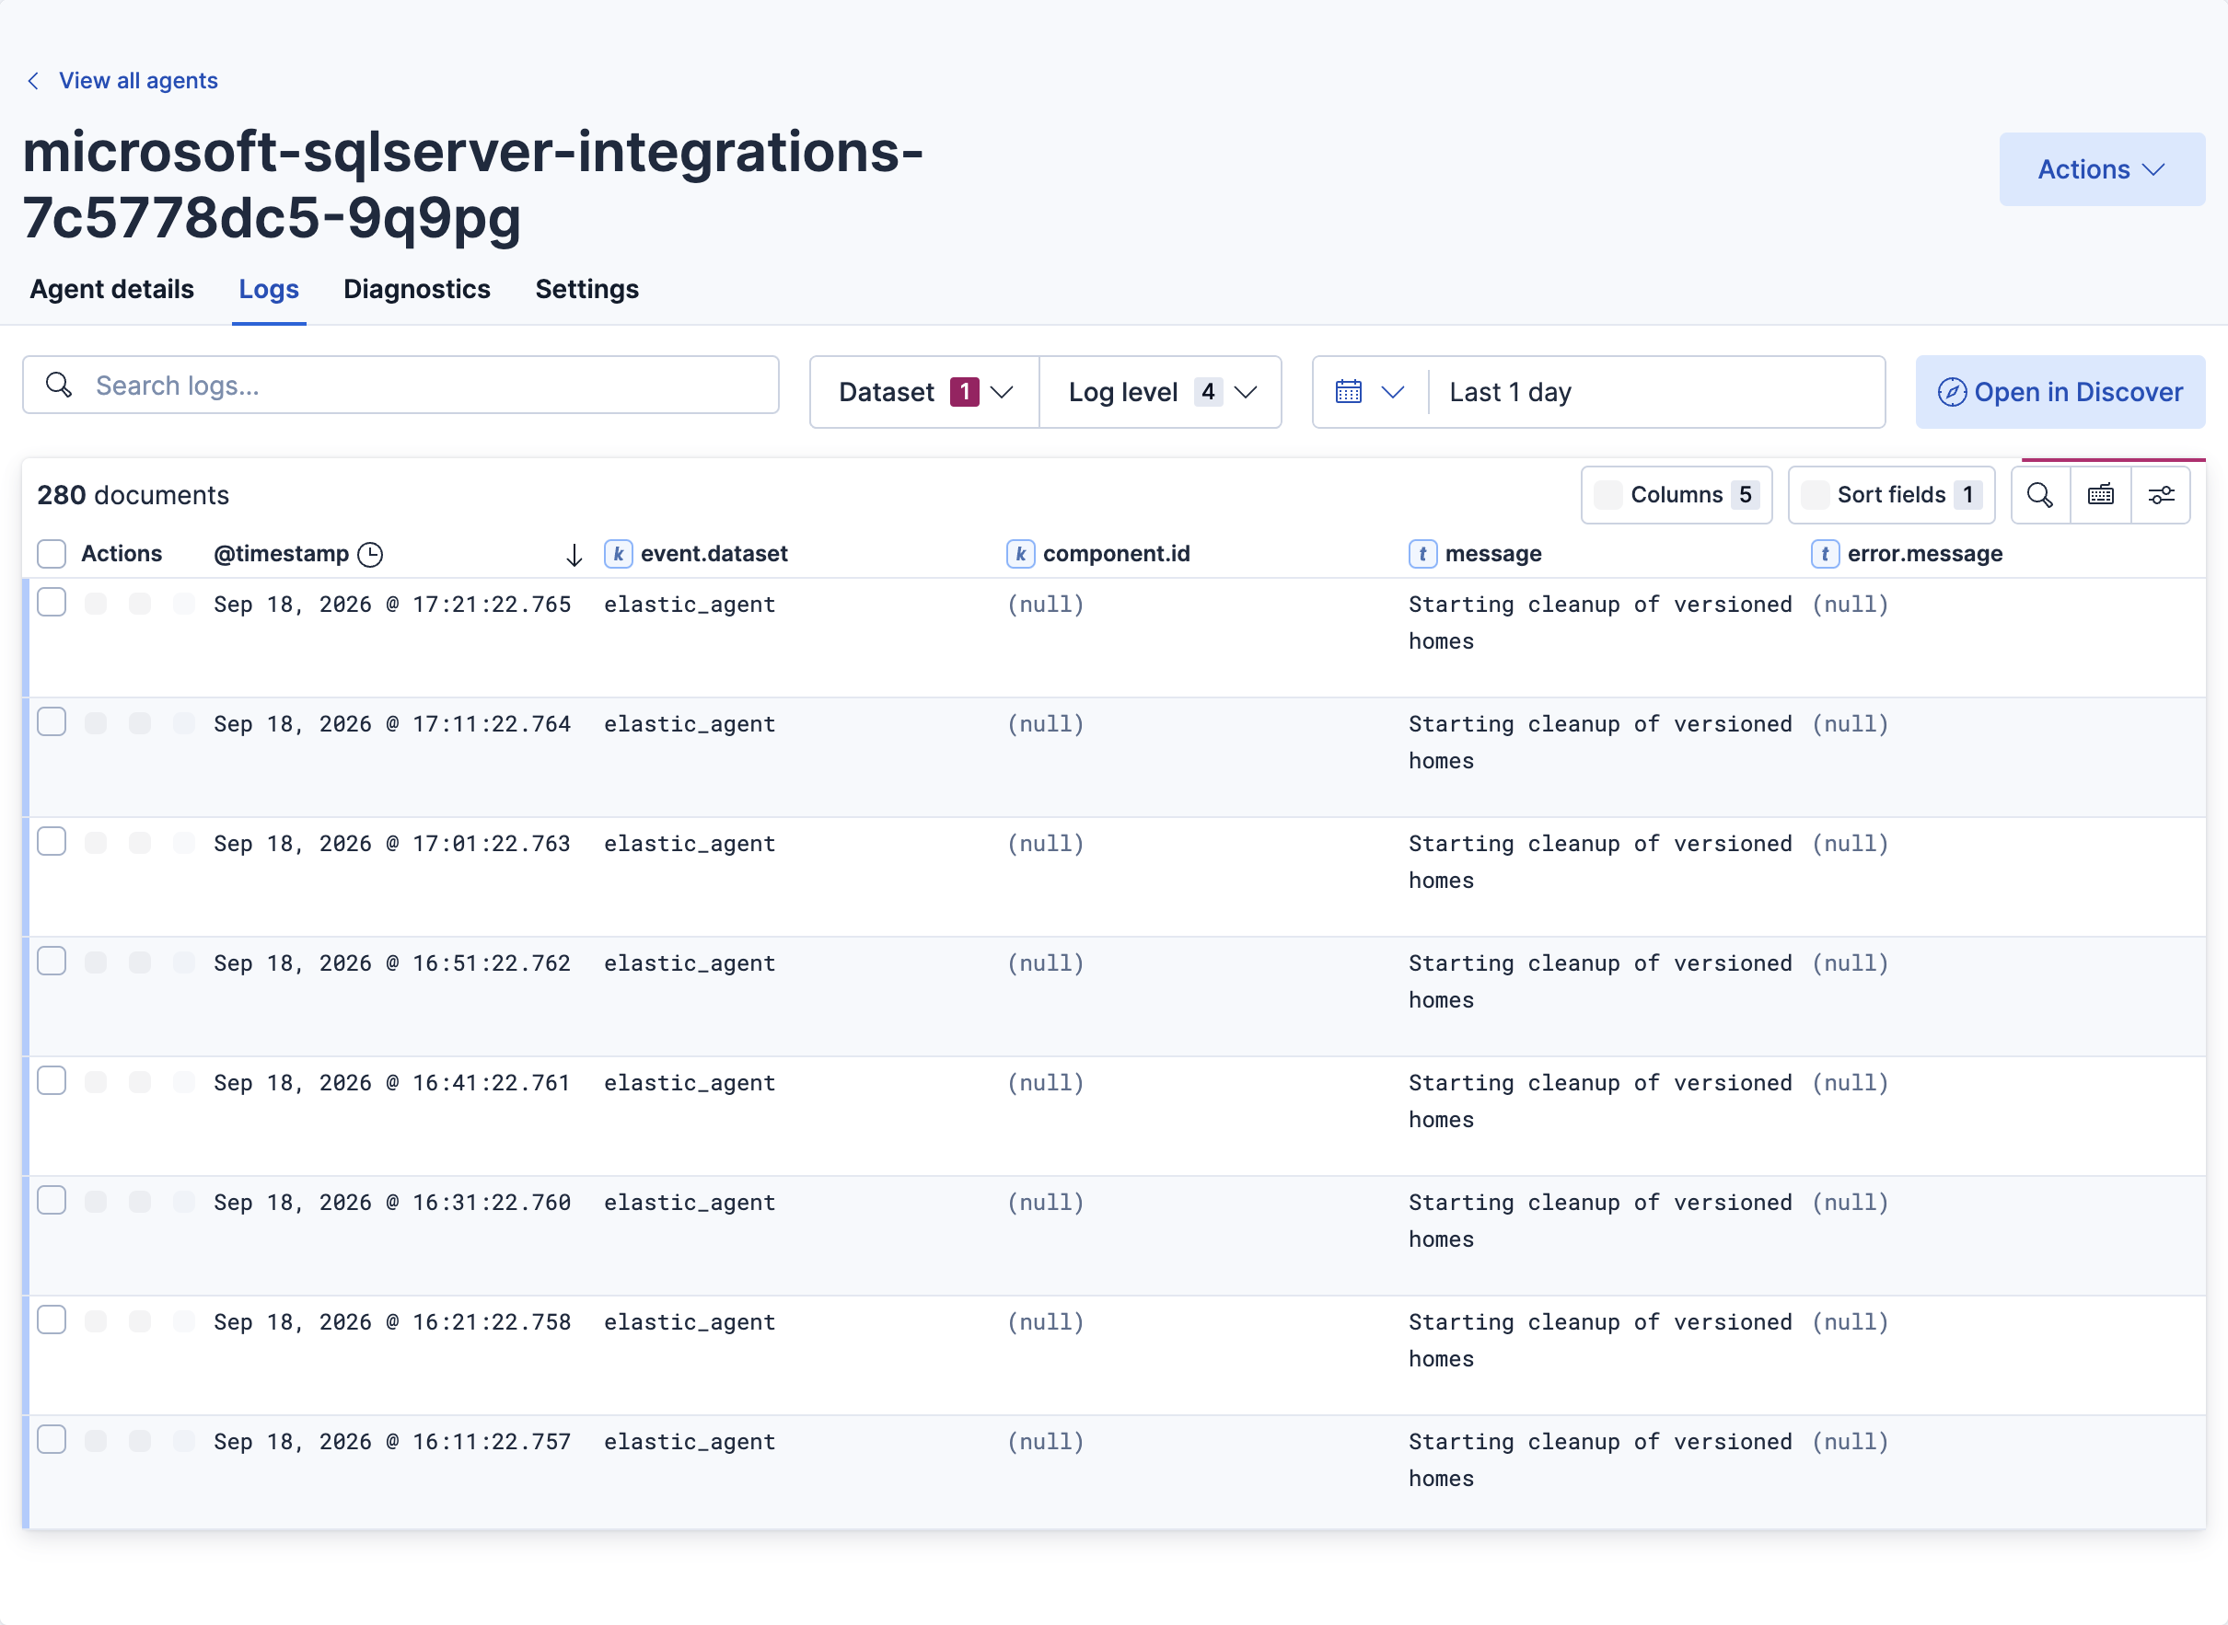This screenshot has width=2228, height=1625.
Task: Click elastic_agent in row 17:11:22.764
Action: pos(689,724)
